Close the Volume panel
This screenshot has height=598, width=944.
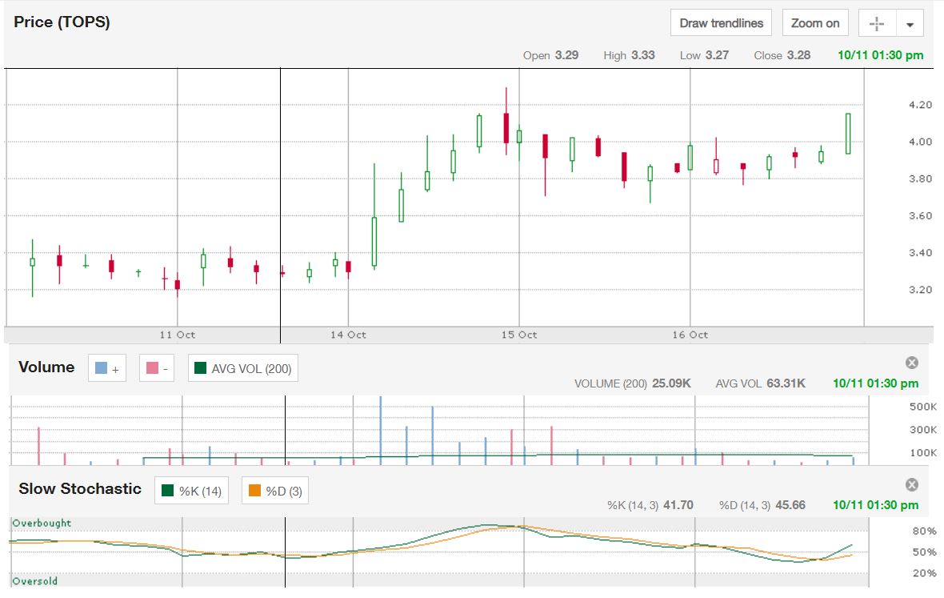point(912,363)
